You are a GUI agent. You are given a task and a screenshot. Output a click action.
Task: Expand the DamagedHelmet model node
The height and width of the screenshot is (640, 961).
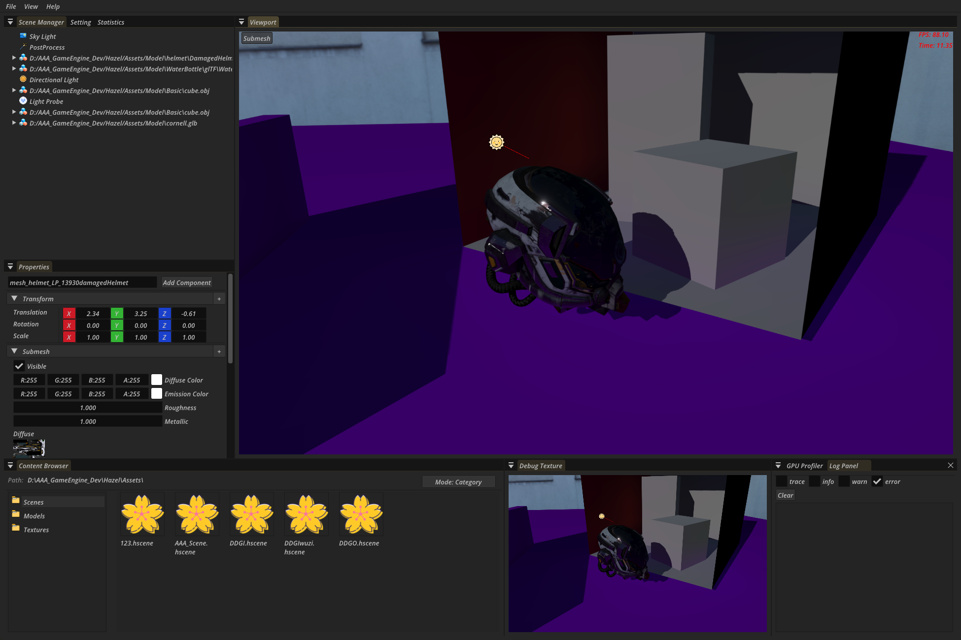(14, 58)
